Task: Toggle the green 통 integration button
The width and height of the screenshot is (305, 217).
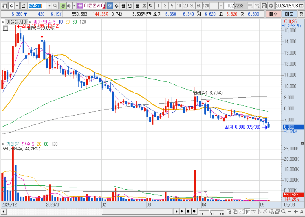Action: click(x=63, y=6)
